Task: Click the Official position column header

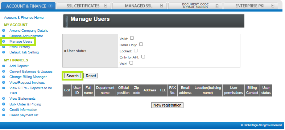Action: [123, 90]
